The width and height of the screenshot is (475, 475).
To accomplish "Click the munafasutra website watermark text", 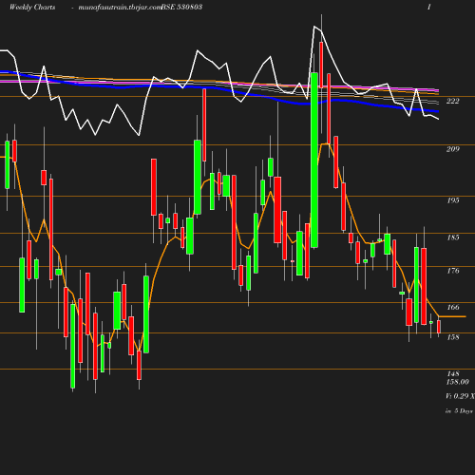I will [x=120, y=8].
